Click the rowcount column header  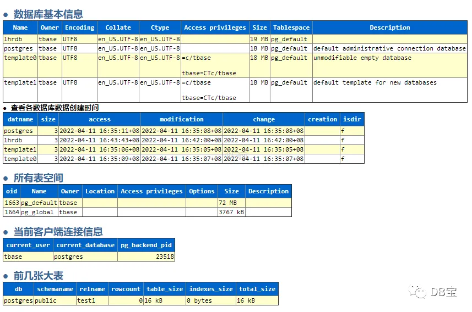click(x=126, y=289)
